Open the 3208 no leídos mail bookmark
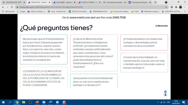Screen dimensions: 188x105 pyautogui.click(x=36, y=11)
